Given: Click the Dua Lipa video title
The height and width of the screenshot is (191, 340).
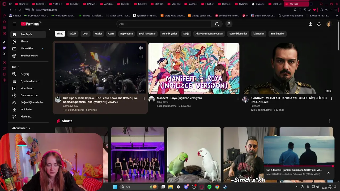Looking at the screenshot, I should point(100,100).
